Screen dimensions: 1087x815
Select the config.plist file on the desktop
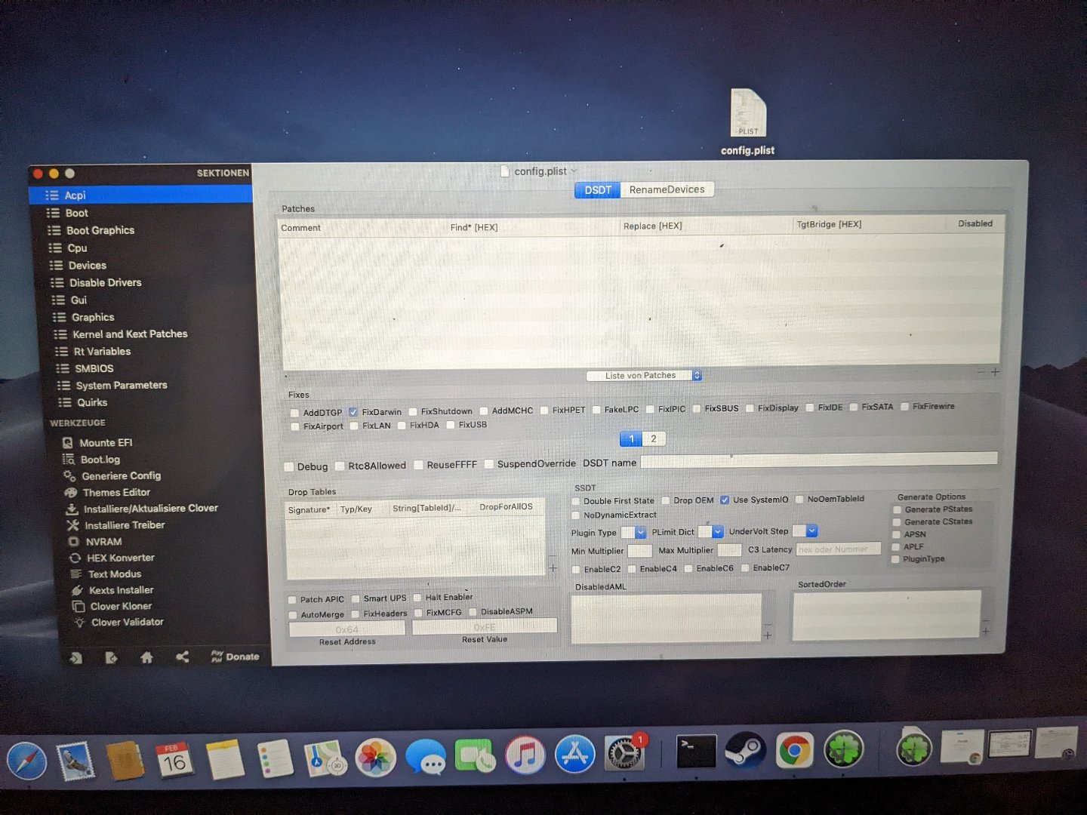tap(748, 122)
